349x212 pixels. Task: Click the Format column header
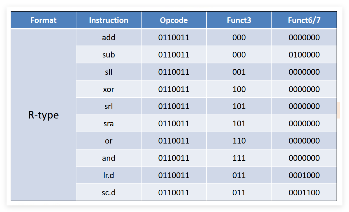click(x=43, y=20)
